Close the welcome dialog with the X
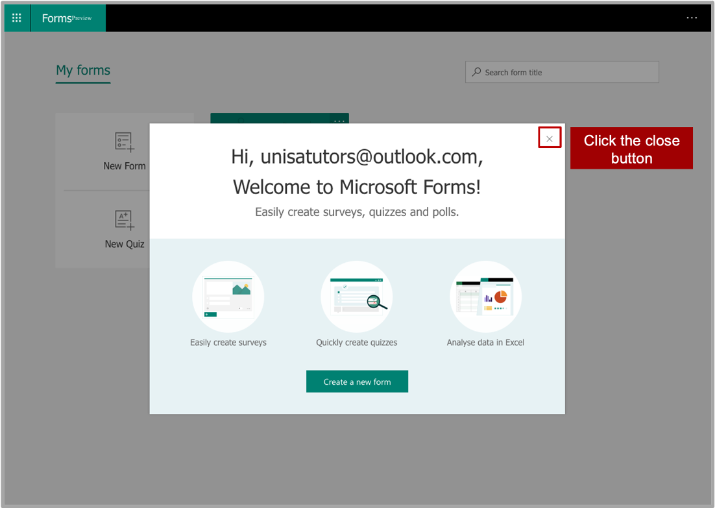 click(x=550, y=139)
